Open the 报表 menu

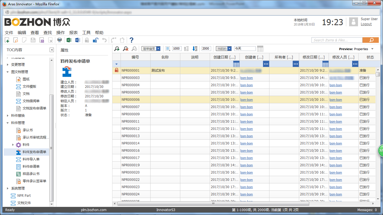point(73,33)
